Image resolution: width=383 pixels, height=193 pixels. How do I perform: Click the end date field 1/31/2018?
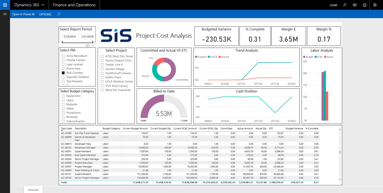pos(87,36)
